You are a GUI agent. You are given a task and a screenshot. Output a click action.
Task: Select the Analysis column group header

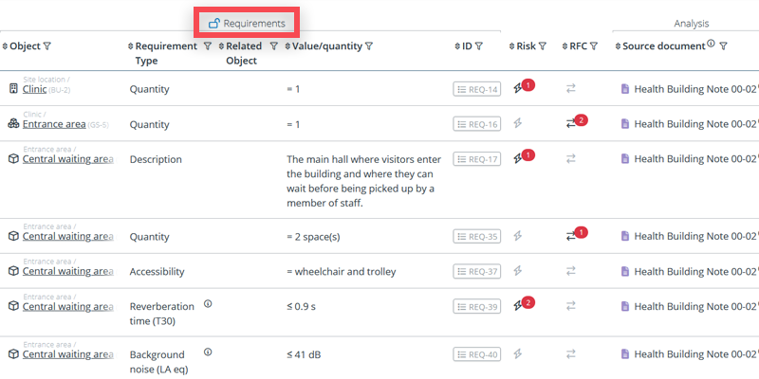691,23
